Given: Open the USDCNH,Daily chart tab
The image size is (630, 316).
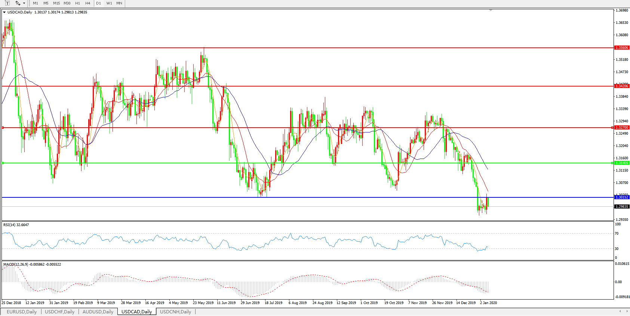Looking at the screenshot, I should [175, 312].
